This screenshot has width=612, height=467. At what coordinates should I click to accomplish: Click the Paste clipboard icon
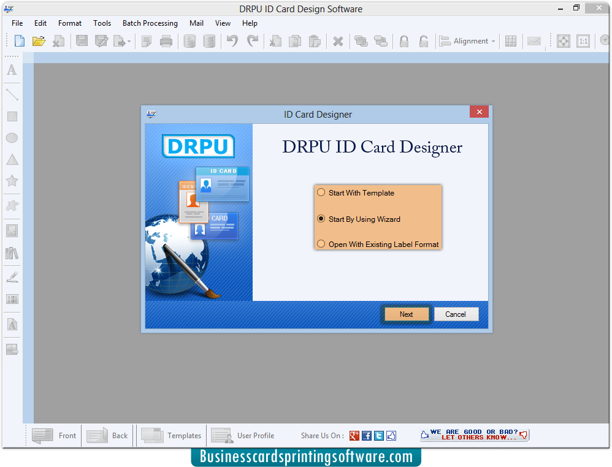point(314,41)
